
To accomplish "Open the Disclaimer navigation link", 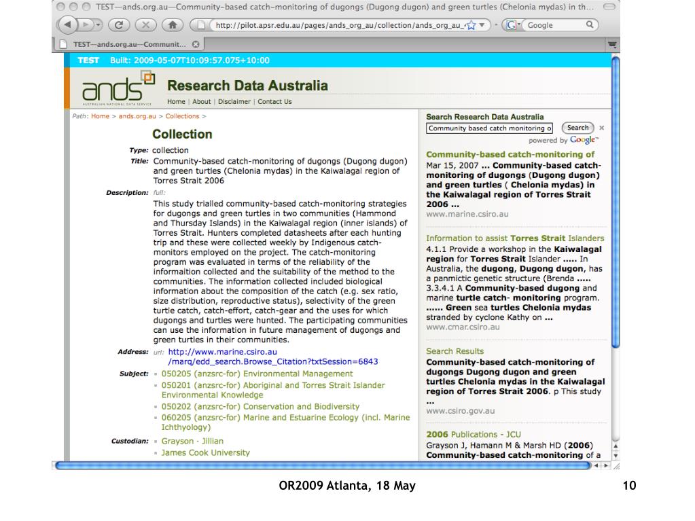I will point(234,101).
